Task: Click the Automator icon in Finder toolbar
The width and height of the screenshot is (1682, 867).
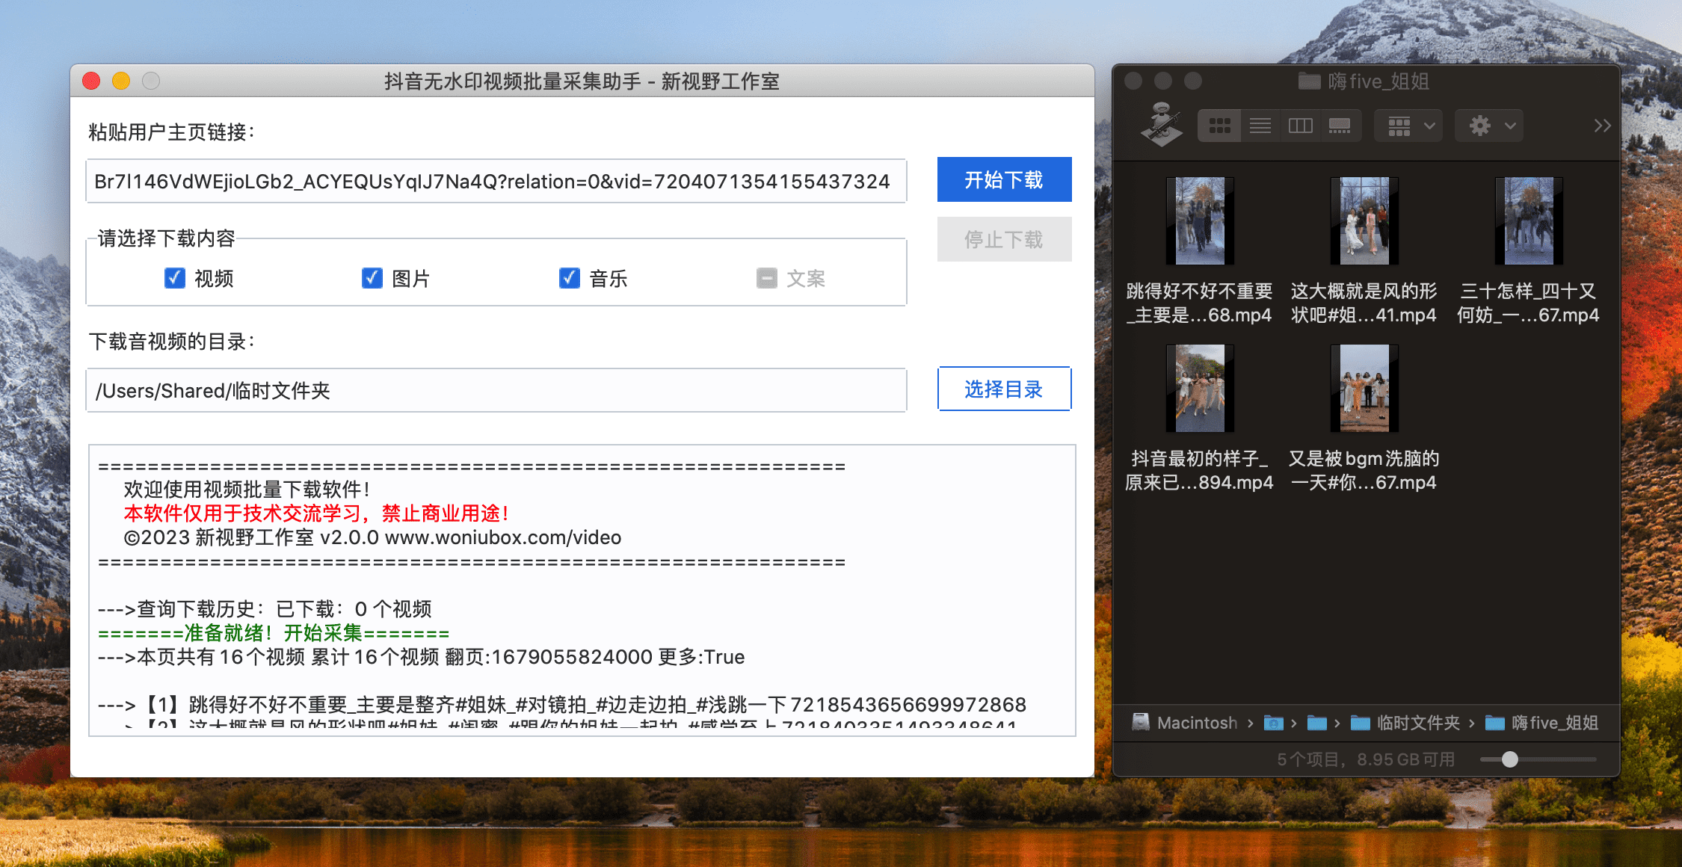Action: [x=1161, y=124]
